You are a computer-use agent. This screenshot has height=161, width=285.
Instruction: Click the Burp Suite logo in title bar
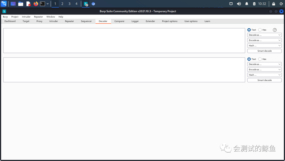[4, 11]
